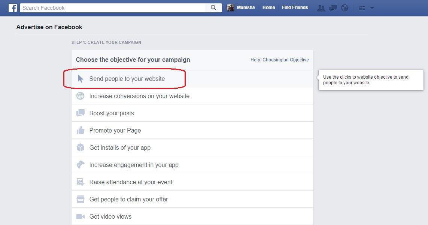This screenshot has height=225, width=428.
Task: Select the speech bubble icon for Boost your posts
Action: [x=81, y=113]
